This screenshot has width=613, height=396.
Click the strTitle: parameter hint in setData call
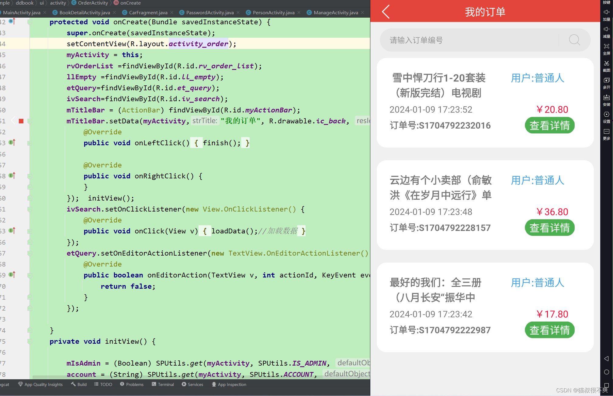(205, 121)
